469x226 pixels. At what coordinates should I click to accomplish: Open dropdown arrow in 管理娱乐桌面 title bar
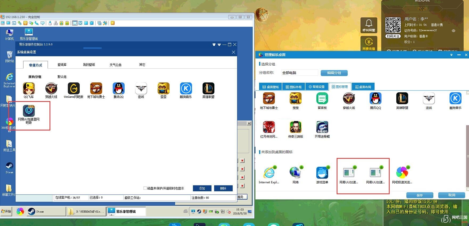pos(451,55)
